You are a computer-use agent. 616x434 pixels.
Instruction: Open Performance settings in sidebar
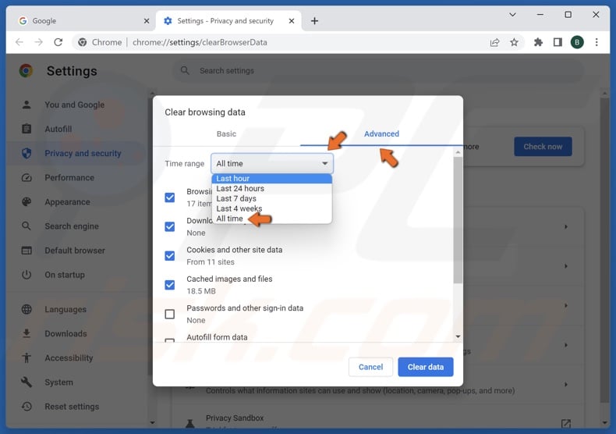(69, 178)
